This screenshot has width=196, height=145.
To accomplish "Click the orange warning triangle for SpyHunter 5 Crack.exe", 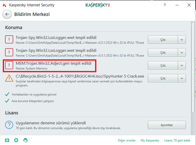I will (9, 78).
